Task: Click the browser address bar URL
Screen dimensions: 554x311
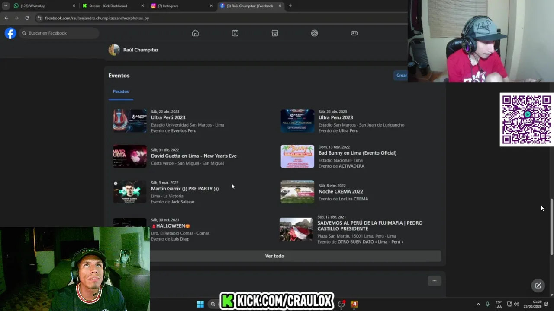Action: click(97, 18)
